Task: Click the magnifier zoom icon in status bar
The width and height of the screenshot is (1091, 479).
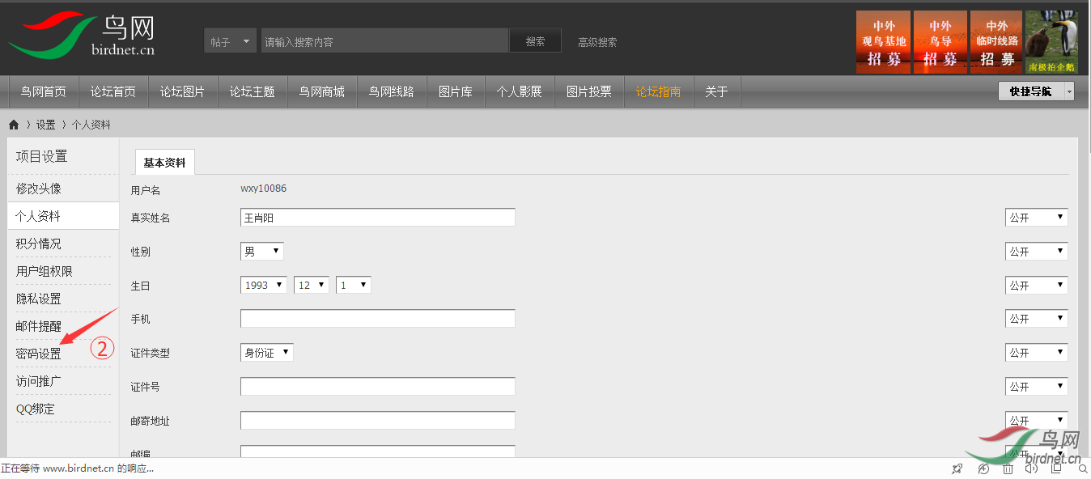Action: tap(1082, 468)
